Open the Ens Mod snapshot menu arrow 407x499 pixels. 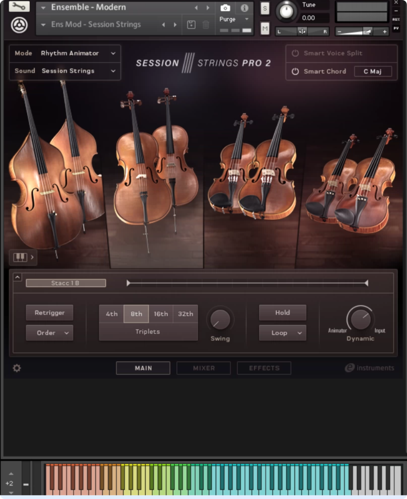click(43, 25)
